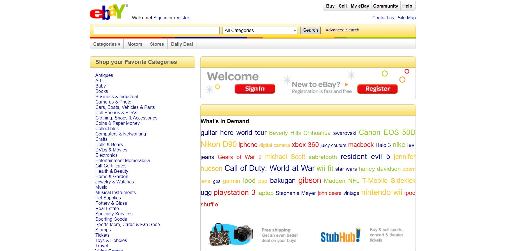Image resolution: width=507 pixels, height=251 pixels.
Task: Click the red Sign In button
Action: 255,89
